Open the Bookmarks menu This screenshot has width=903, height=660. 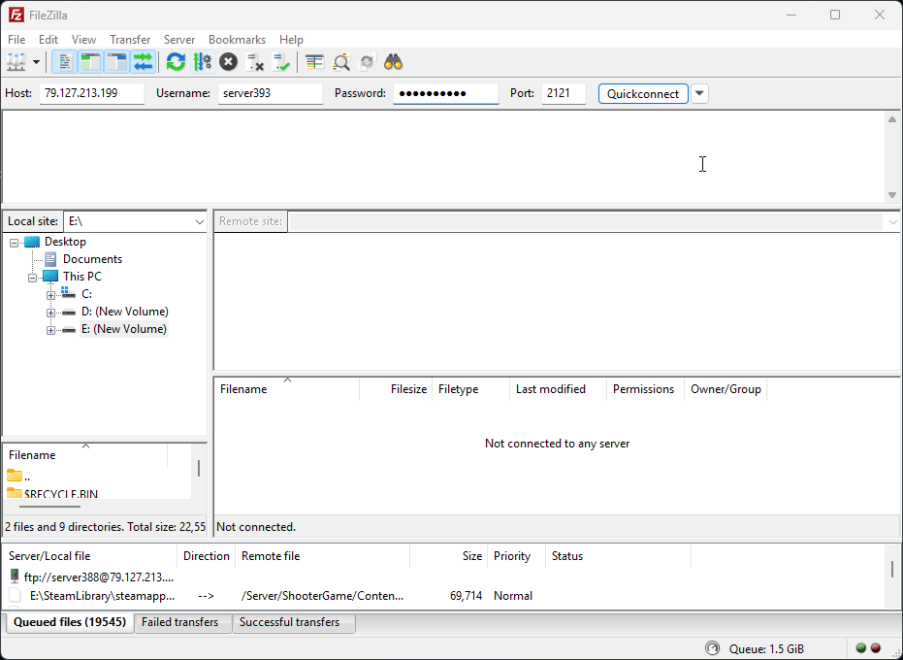click(x=238, y=40)
